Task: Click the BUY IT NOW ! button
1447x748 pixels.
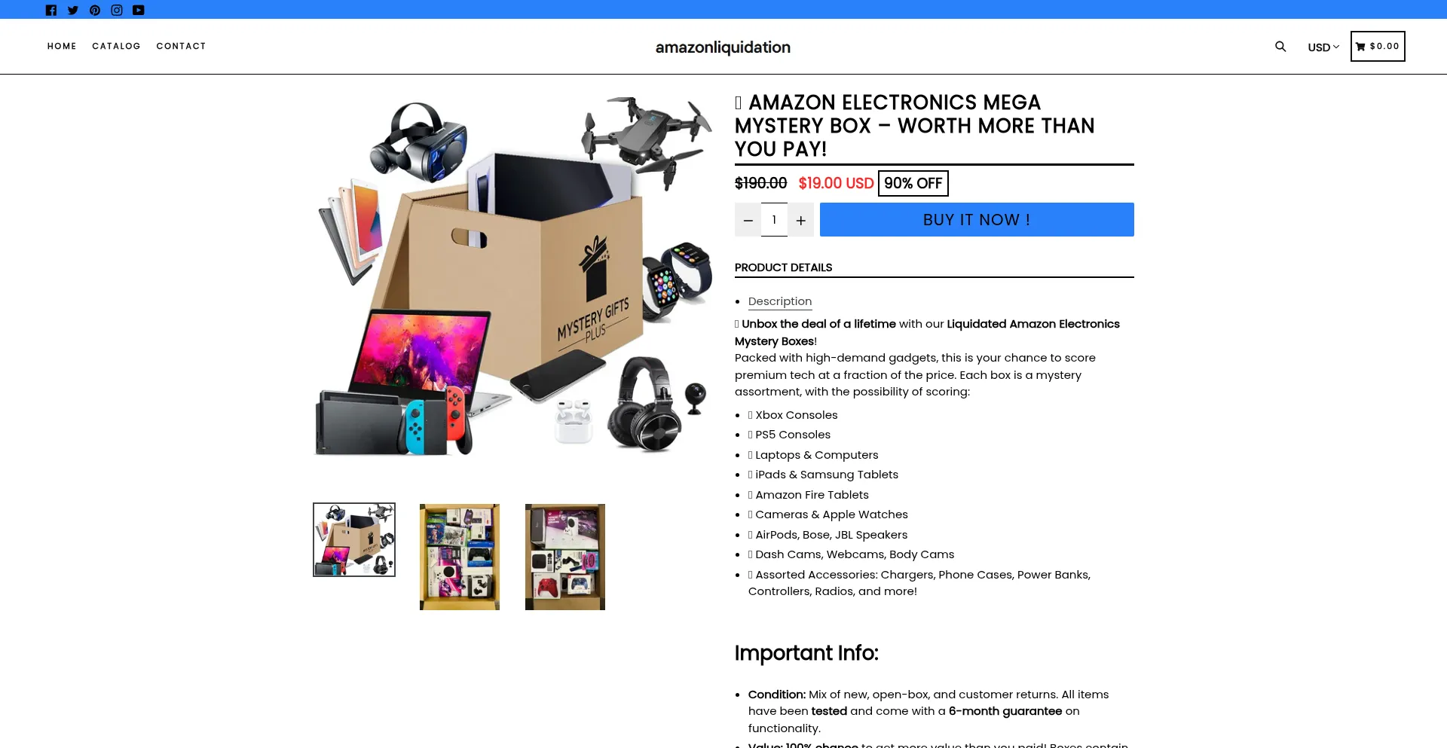Action: point(977,219)
